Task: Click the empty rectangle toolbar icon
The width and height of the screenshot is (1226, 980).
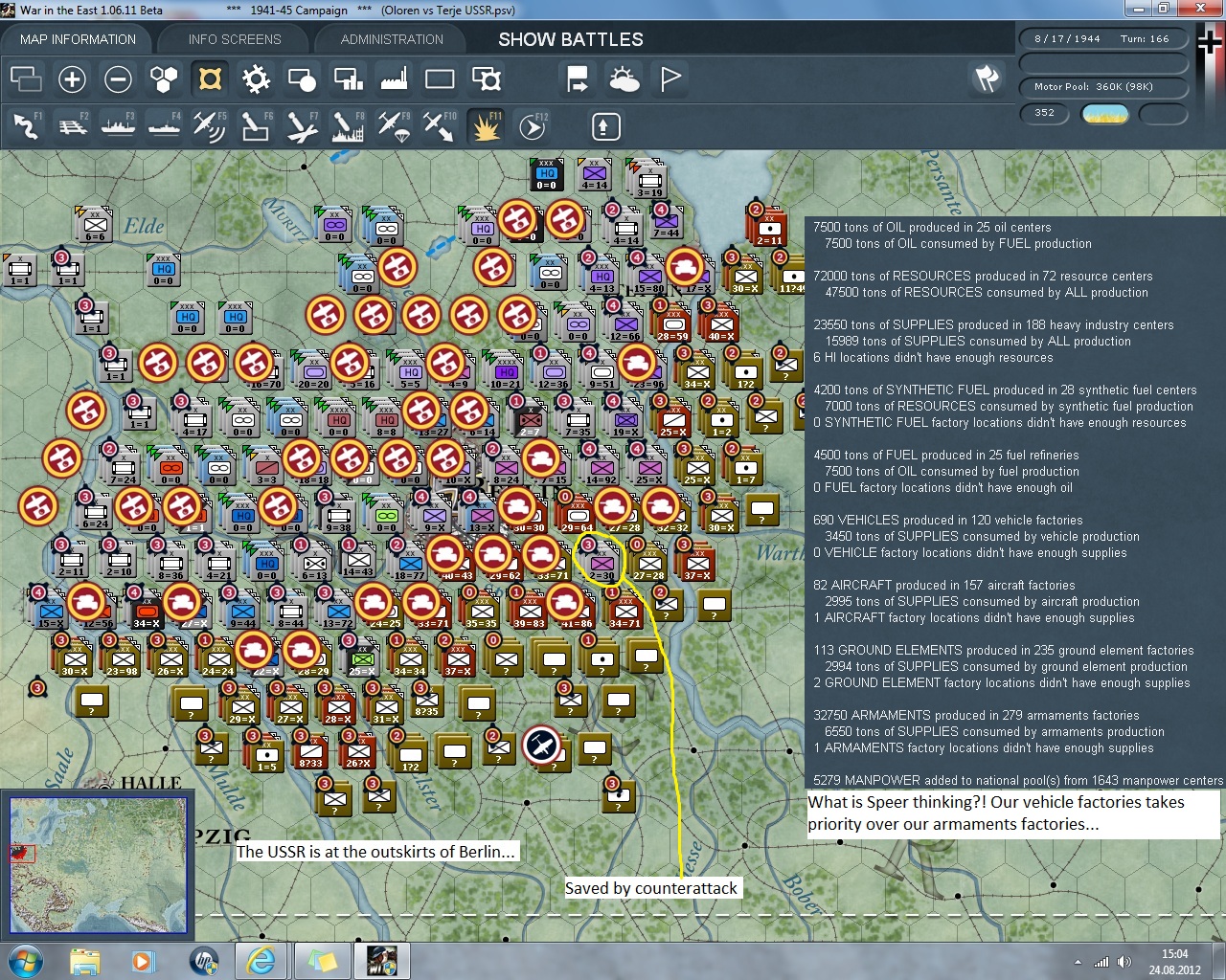Action: point(440,78)
